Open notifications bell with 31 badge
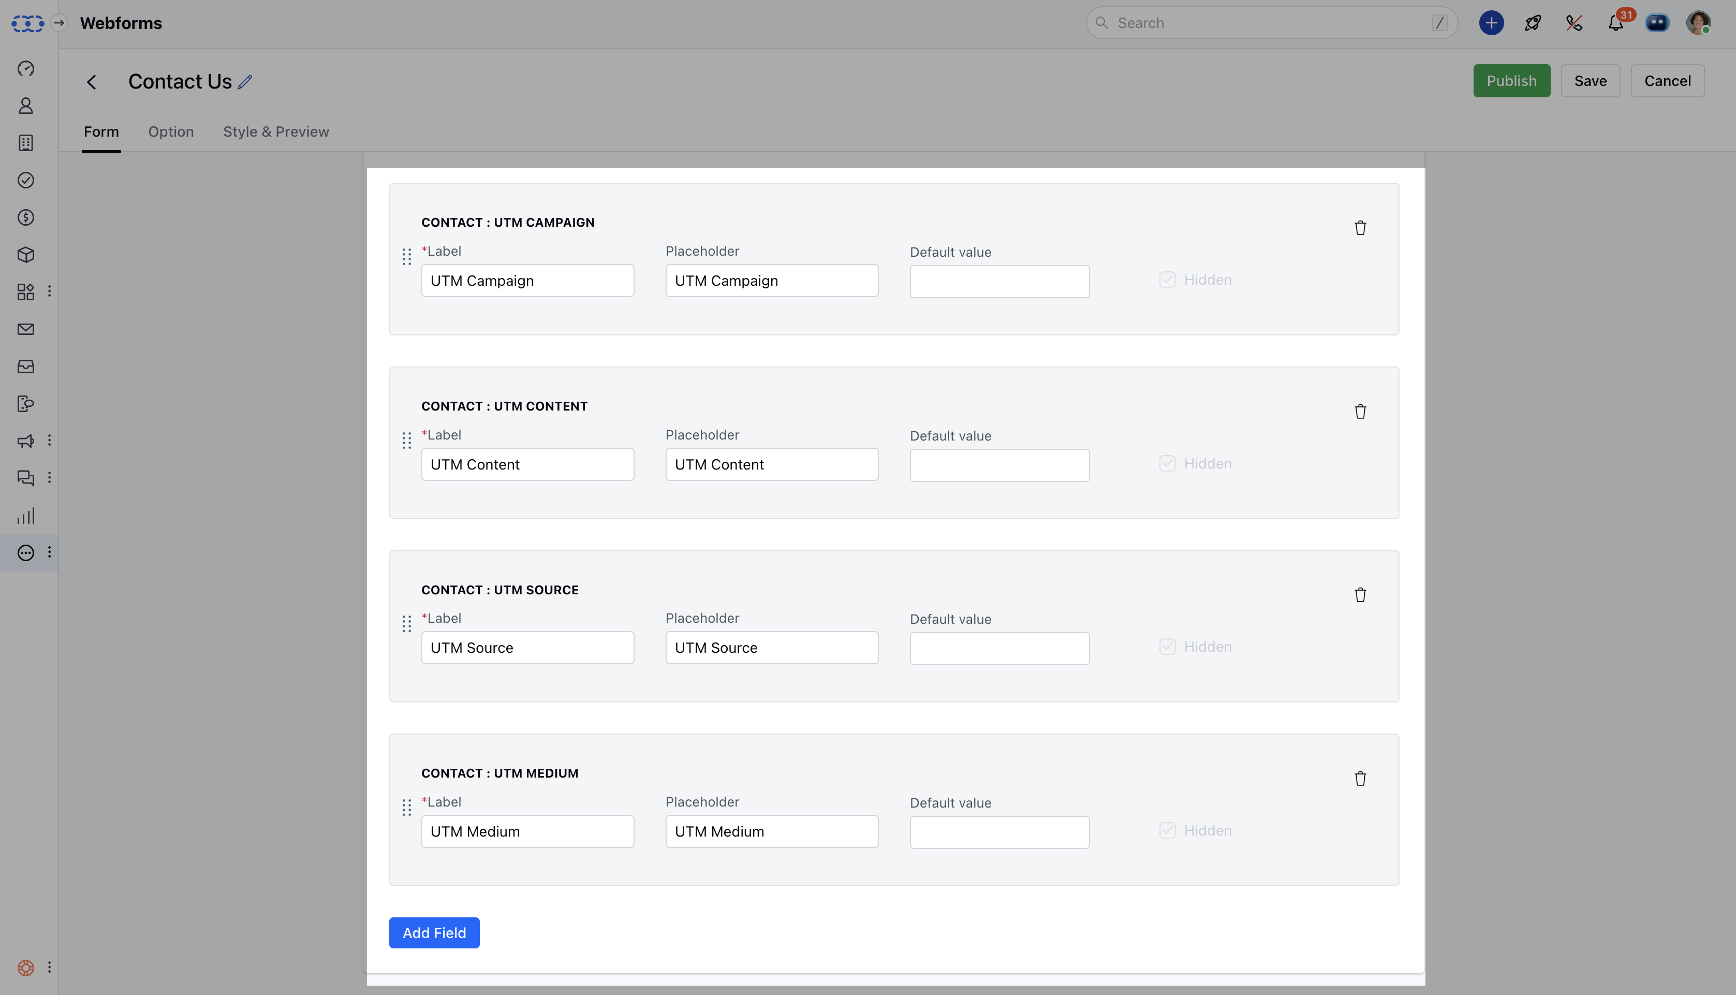 click(x=1616, y=23)
